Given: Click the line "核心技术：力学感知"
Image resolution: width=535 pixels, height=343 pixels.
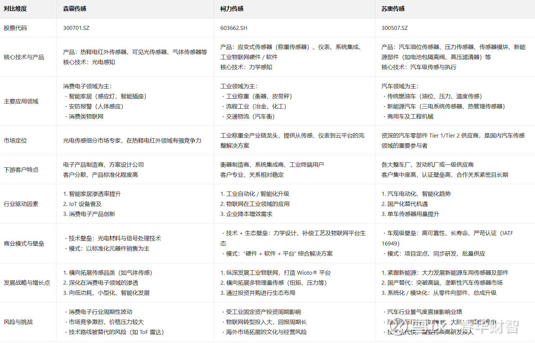Looking at the screenshot, I should [x=246, y=67].
